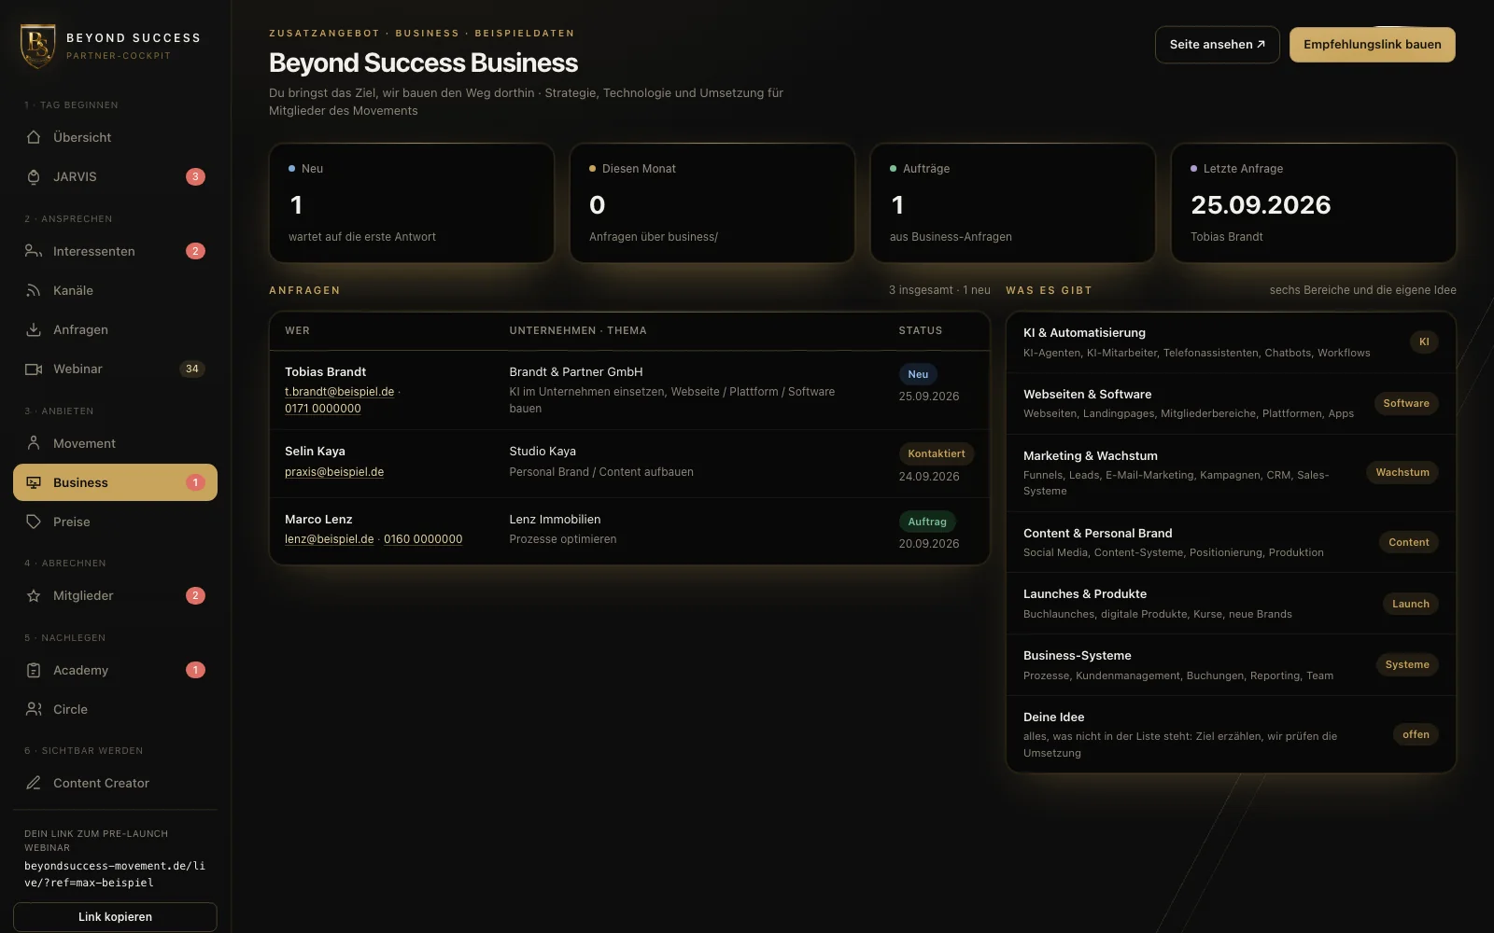Click the Movement person icon
The height and width of the screenshot is (933, 1494).
[34, 443]
